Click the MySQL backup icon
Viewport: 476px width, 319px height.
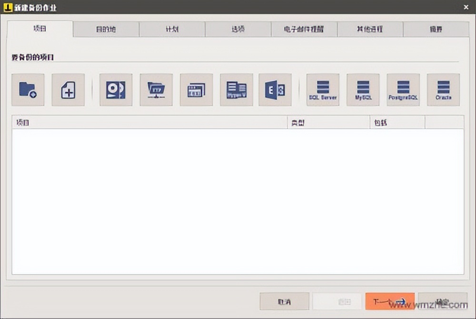pos(363,90)
